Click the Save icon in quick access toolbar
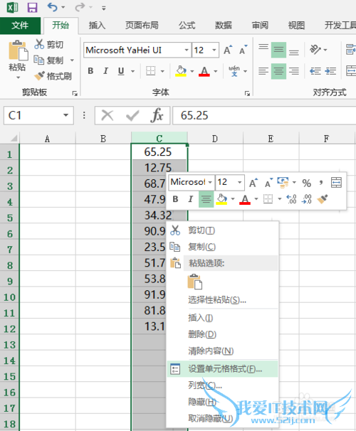The image size is (356, 431). pyautogui.click(x=32, y=7)
